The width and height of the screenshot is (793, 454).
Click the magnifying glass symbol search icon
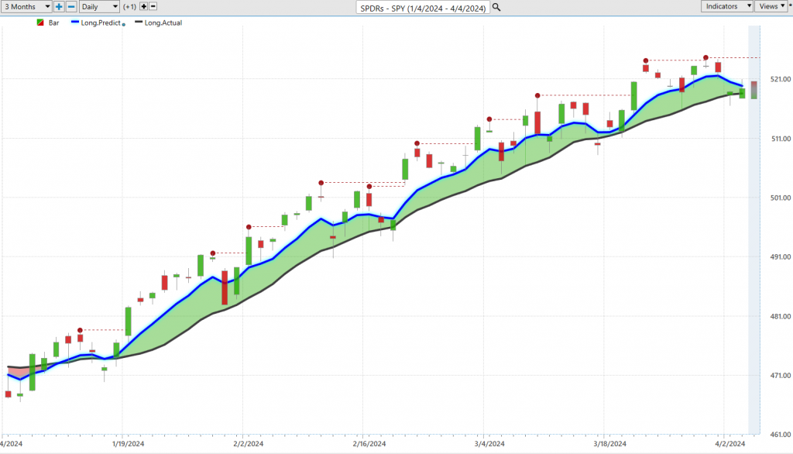point(496,7)
